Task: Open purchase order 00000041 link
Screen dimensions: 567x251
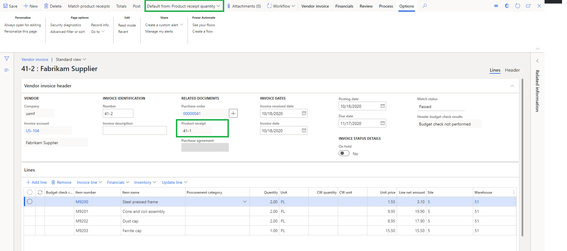Action: pyautogui.click(x=192, y=114)
